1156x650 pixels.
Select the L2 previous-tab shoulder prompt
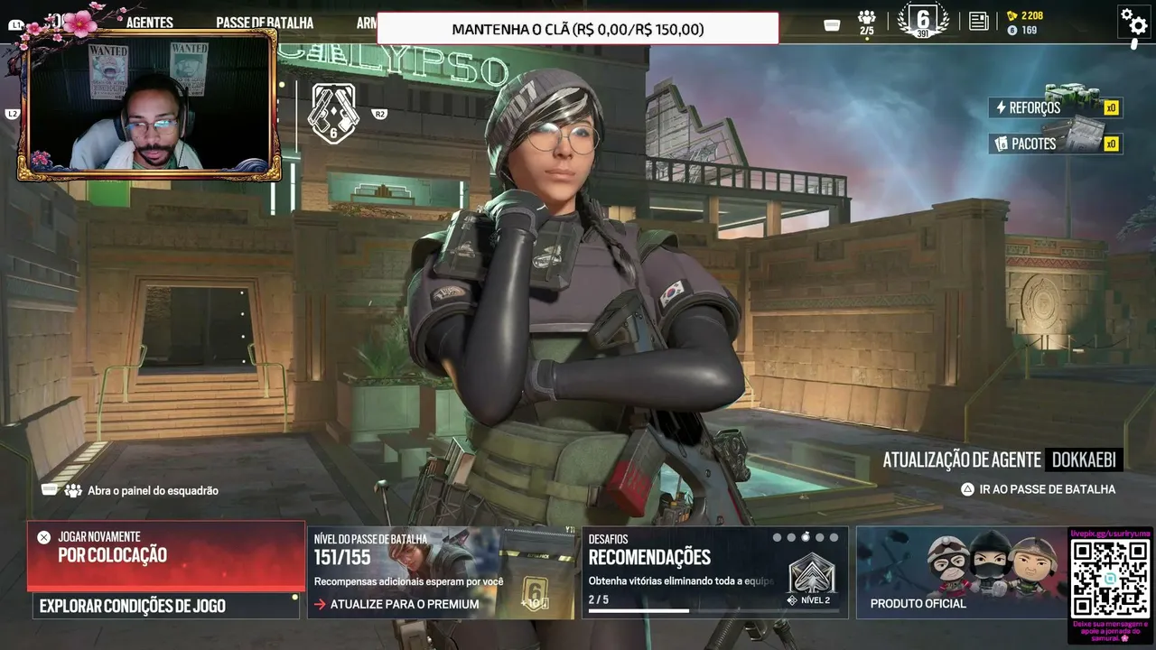13,115
